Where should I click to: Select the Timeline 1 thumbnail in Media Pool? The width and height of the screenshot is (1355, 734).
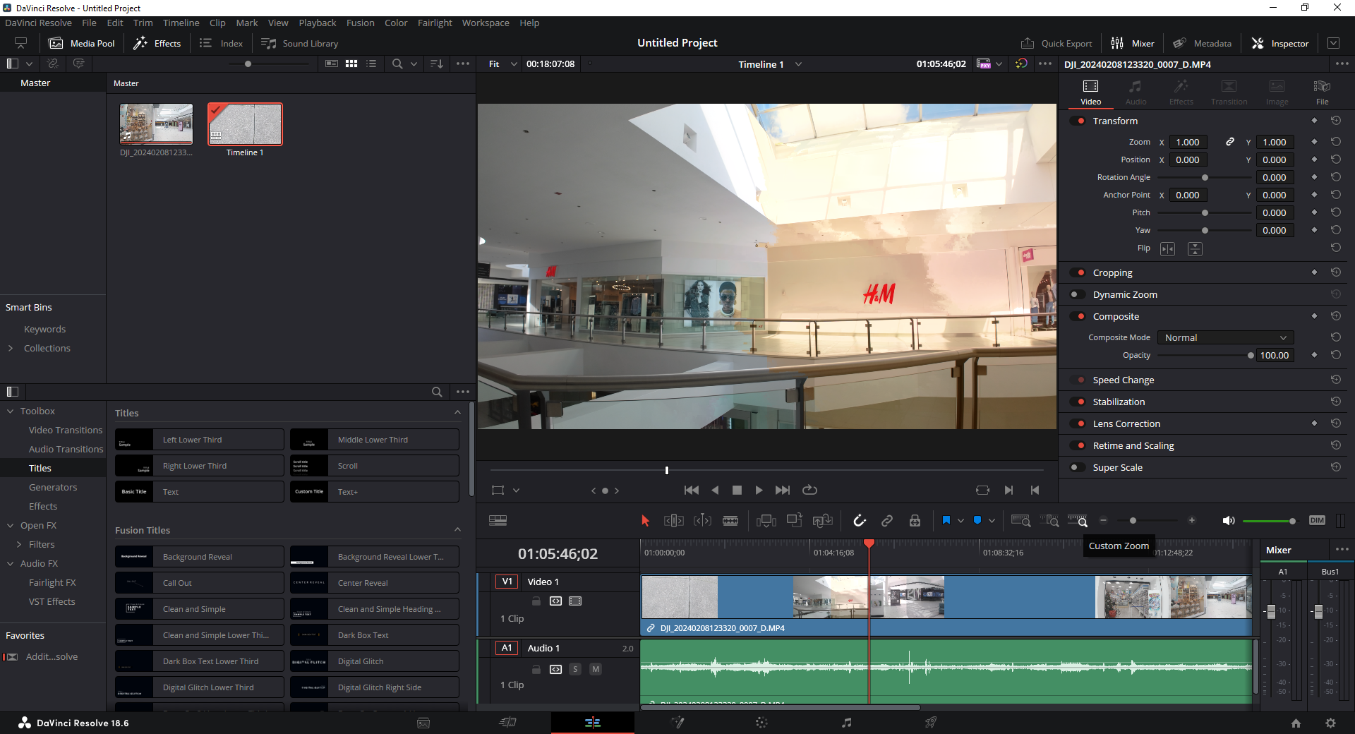coord(245,124)
